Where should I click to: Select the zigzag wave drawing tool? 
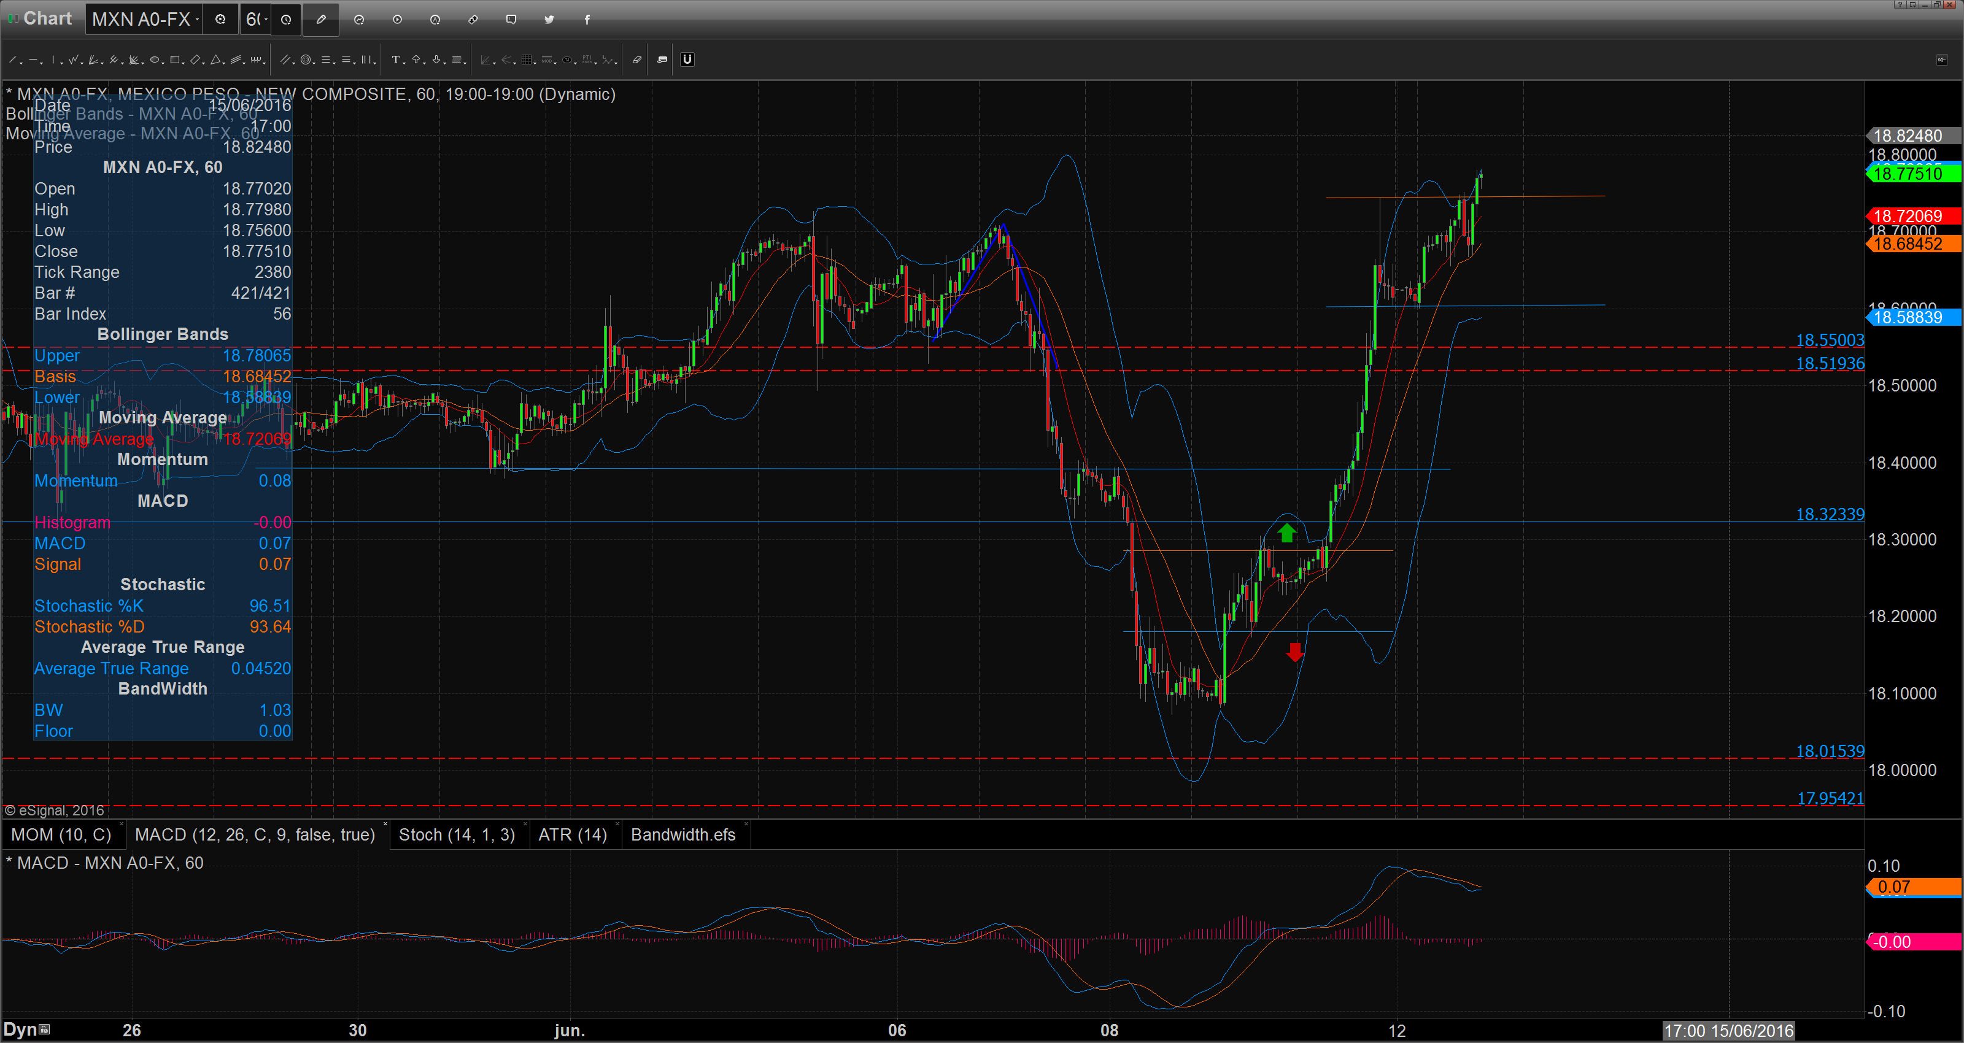tap(73, 60)
